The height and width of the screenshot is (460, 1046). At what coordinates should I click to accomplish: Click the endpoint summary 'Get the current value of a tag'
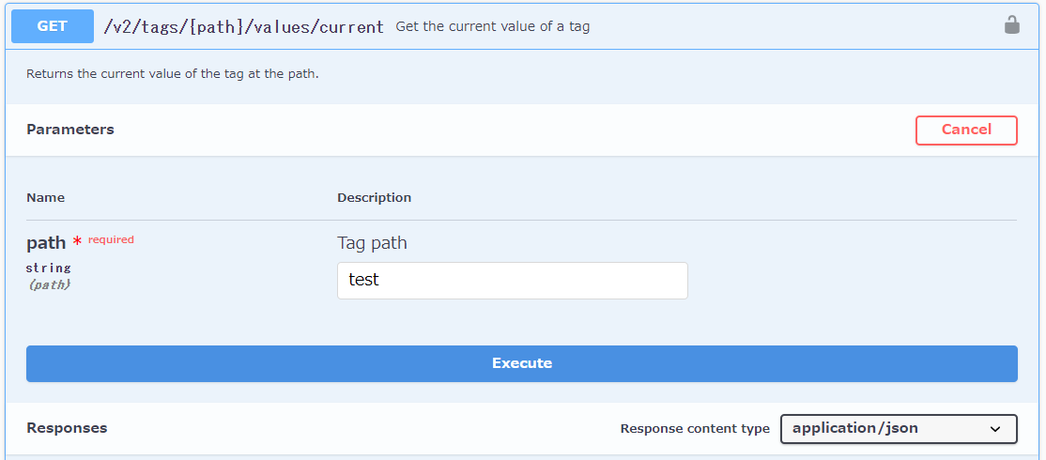pos(492,27)
